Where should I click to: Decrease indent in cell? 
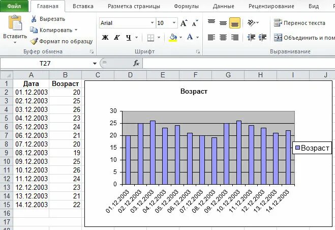(251, 38)
